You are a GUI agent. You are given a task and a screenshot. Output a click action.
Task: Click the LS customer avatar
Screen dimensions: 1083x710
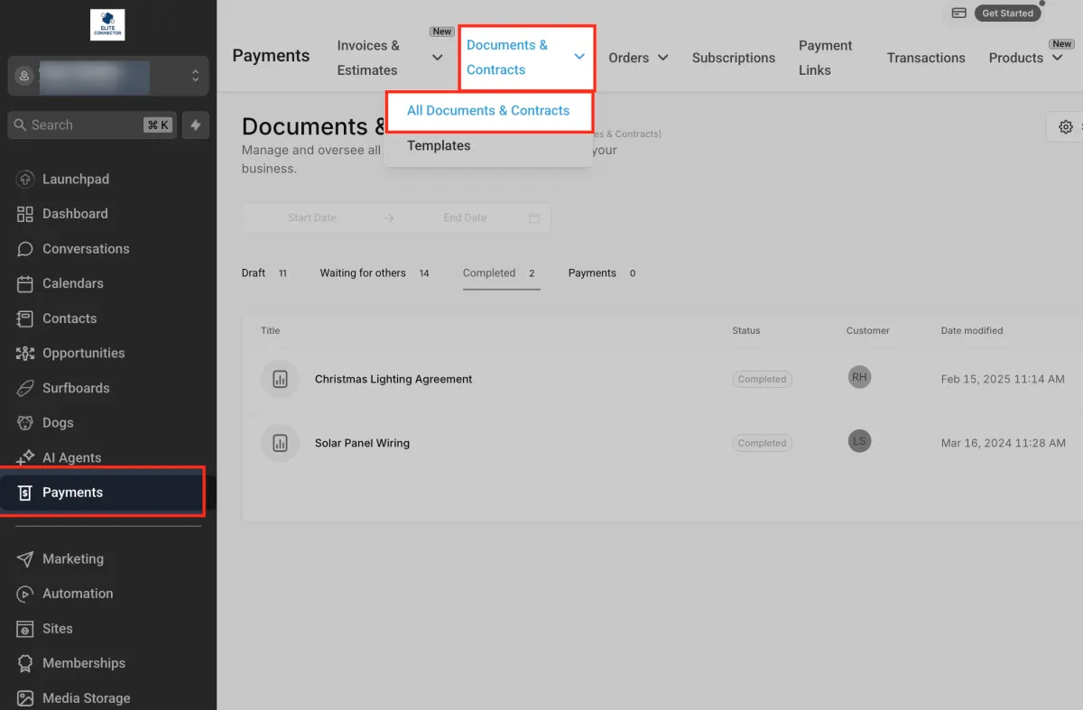(859, 441)
